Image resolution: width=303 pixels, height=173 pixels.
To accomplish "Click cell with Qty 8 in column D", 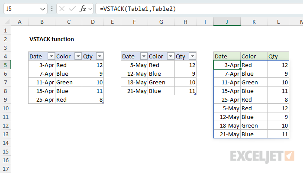I will [x=93, y=99].
